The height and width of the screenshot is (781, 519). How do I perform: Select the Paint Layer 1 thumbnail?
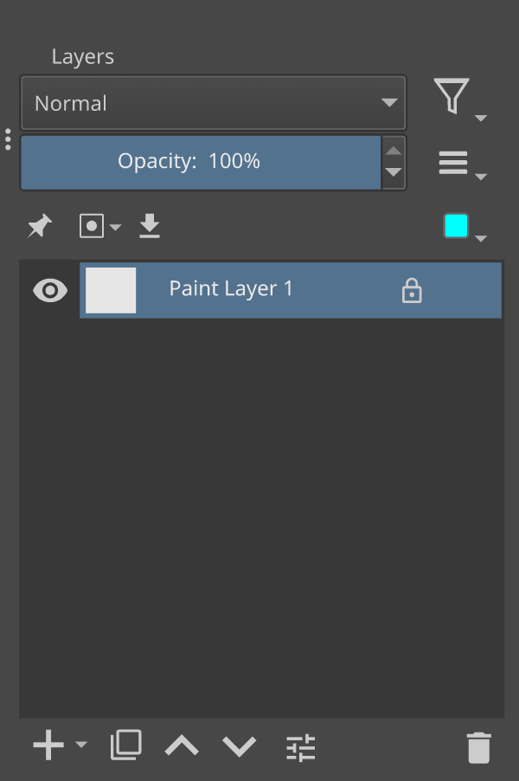click(x=111, y=290)
